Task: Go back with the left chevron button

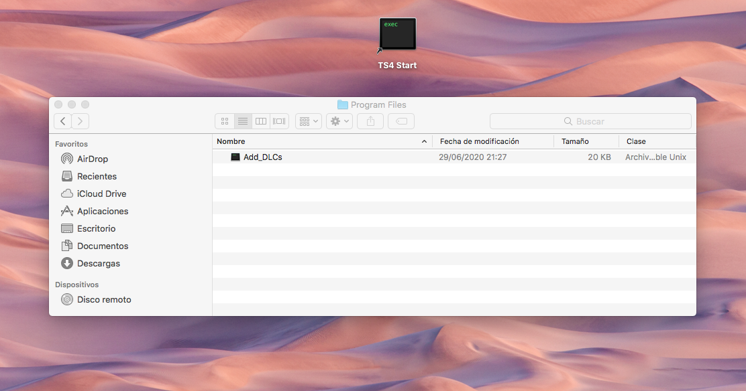Action: 63,121
